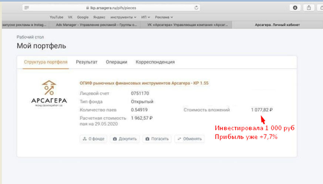Open the Операции tab
Screen dimensions: 323x184
click(116, 62)
